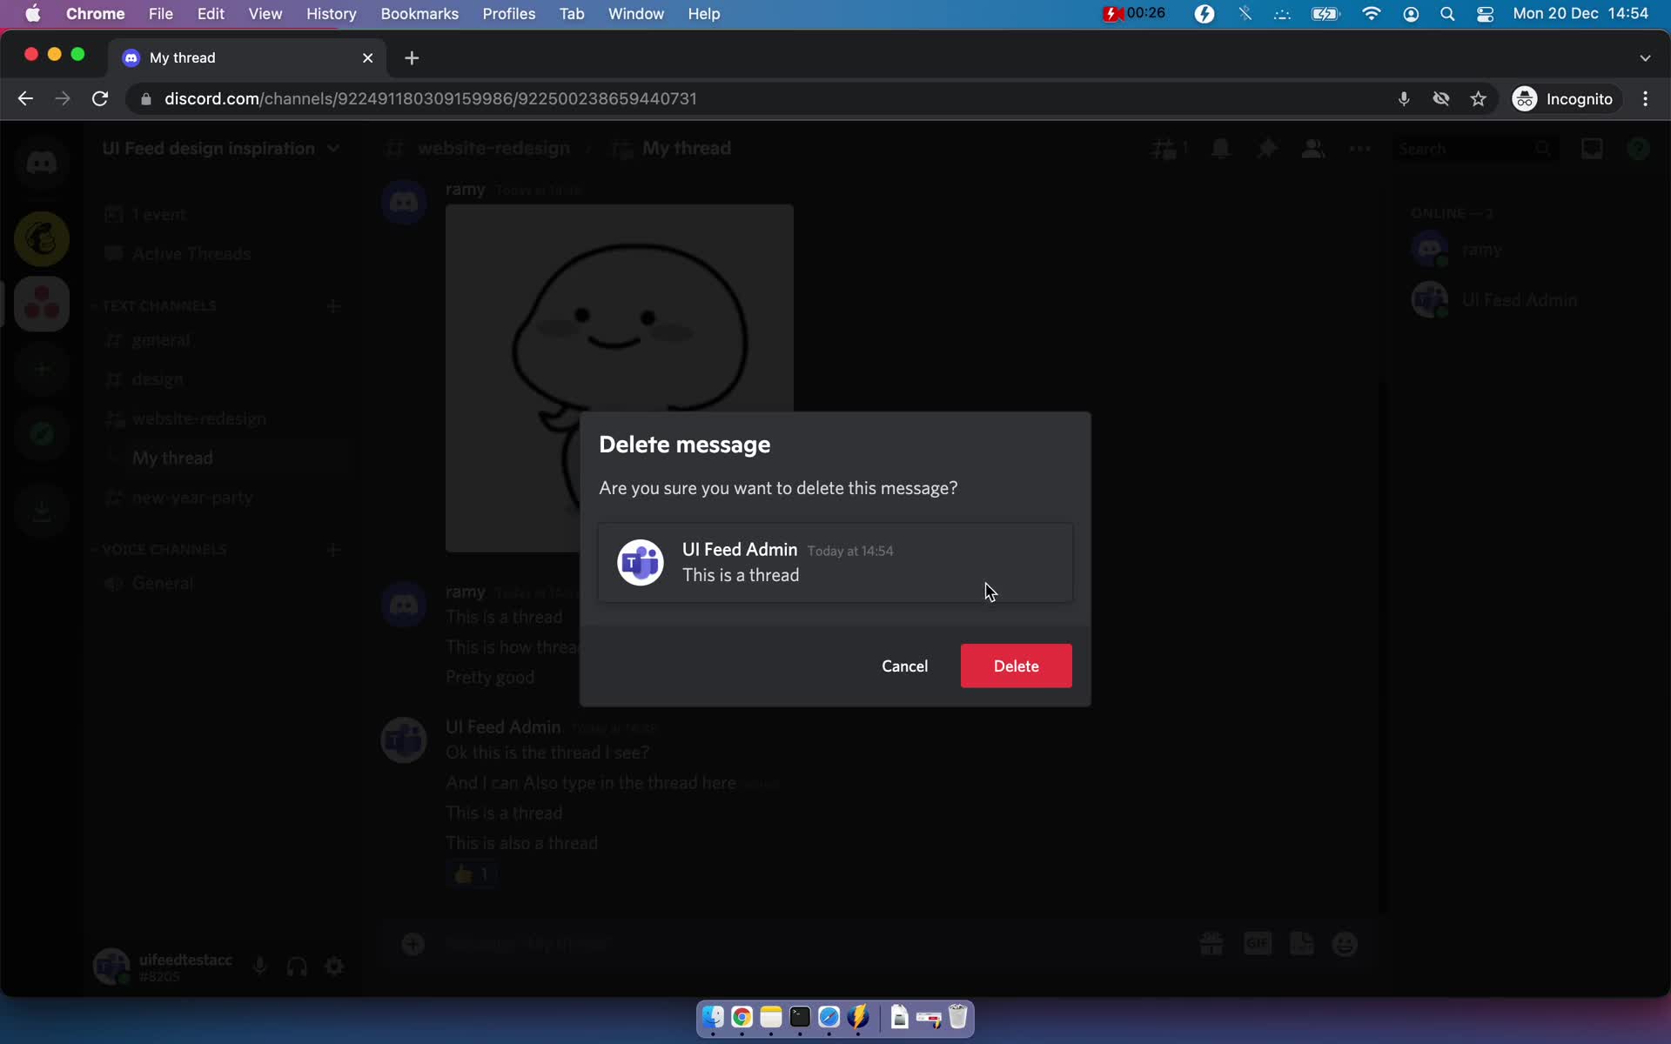Open user settings gear icon
The image size is (1671, 1044).
pyautogui.click(x=334, y=966)
